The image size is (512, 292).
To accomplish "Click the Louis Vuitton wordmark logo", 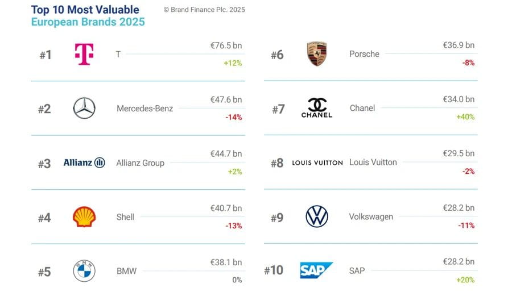I will 317,162.
